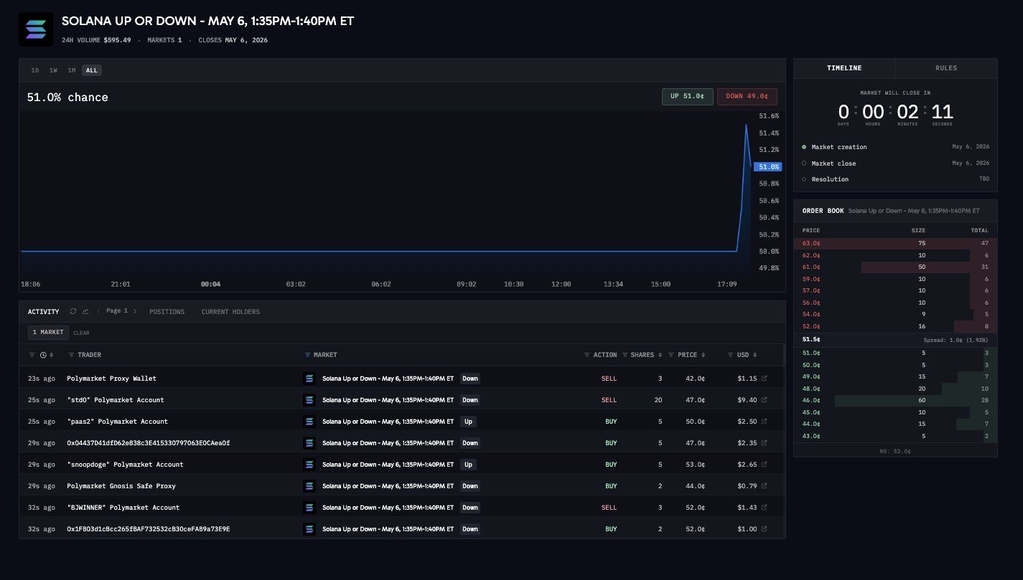Click the Trader column filter icon

[70, 355]
